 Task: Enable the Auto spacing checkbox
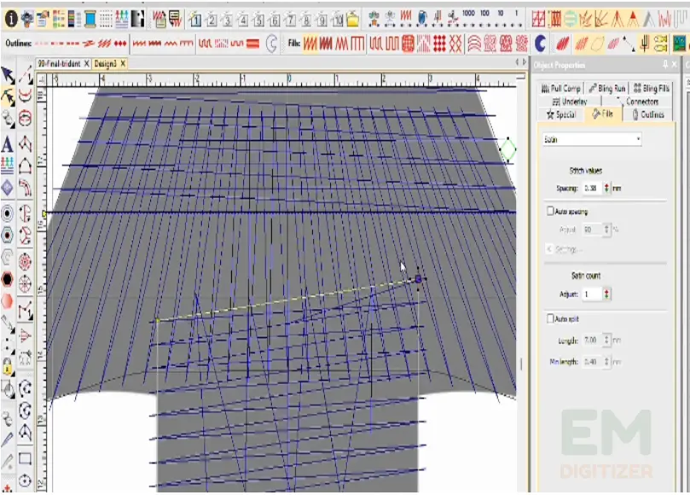tap(550, 212)
